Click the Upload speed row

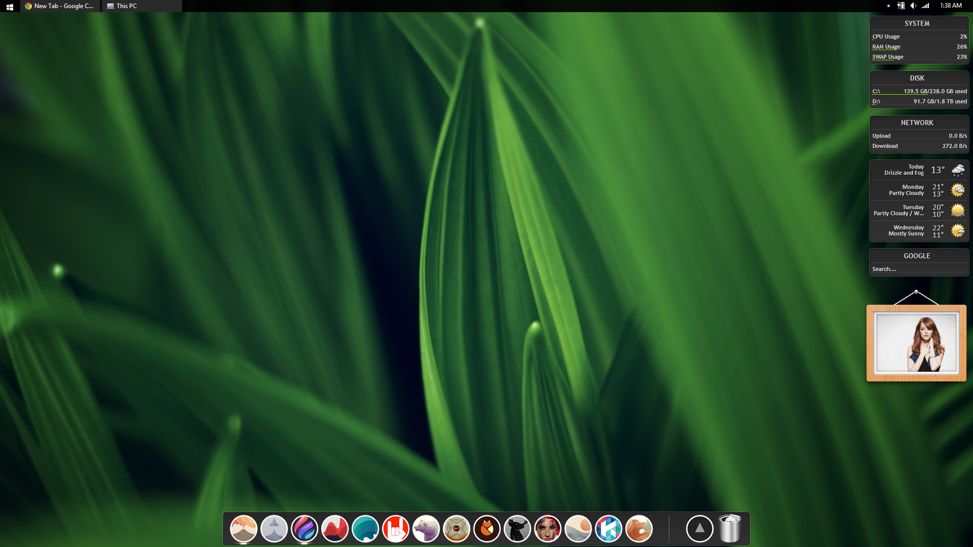(919, 136)
